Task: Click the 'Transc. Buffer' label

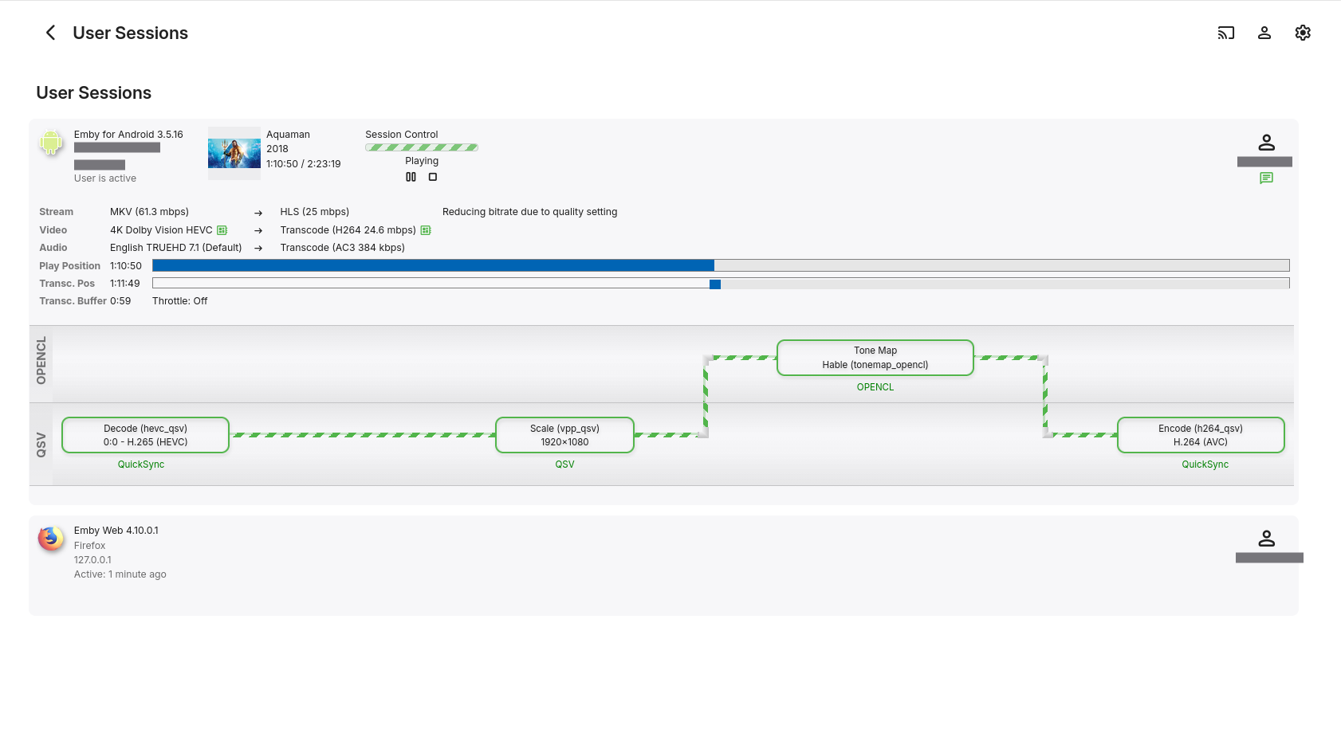Action: [73, 301]
